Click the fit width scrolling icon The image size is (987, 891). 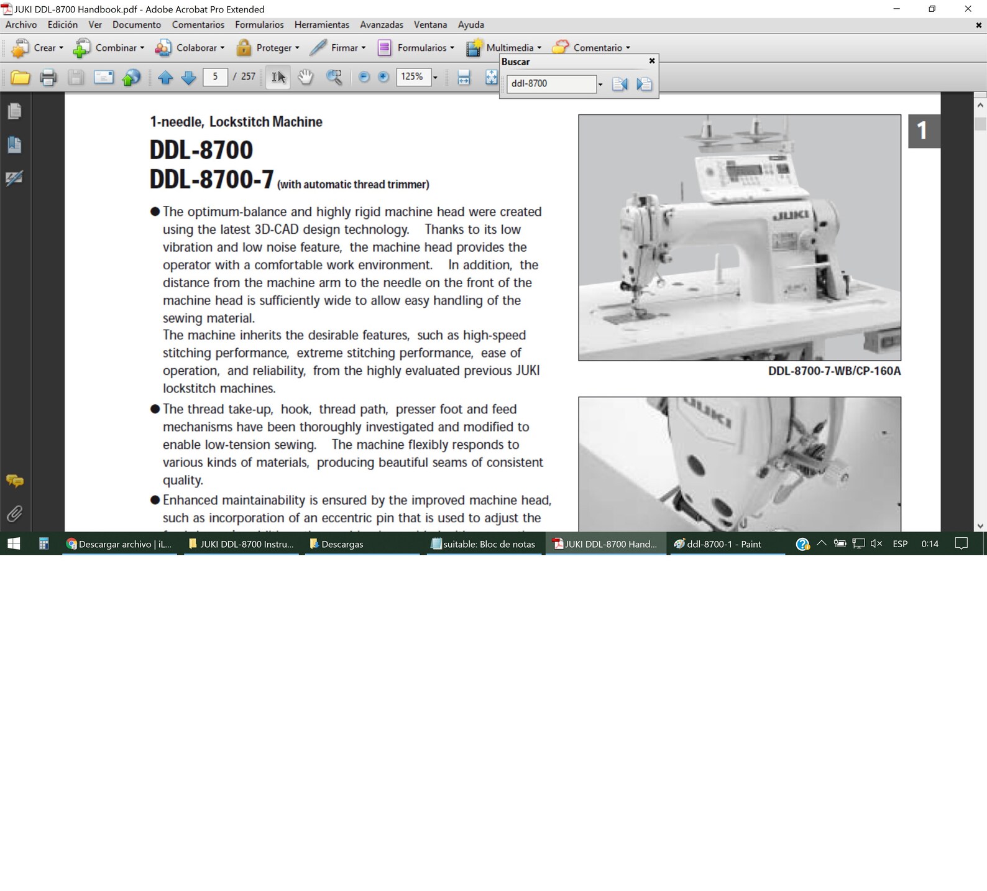pyautogui.click(x=464, y=77)
